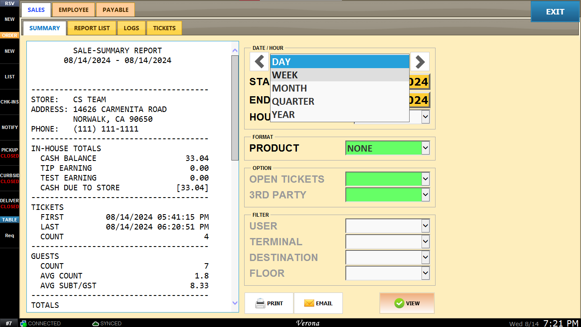Open the HOUR dropdown arrow

pyautogui.click(x=425, y=117)
